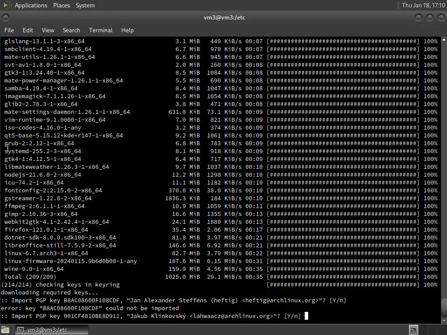The width and height of the screenshot is (447, 335).
Task: Click the scrollbar up arrow
Action: 444,40
